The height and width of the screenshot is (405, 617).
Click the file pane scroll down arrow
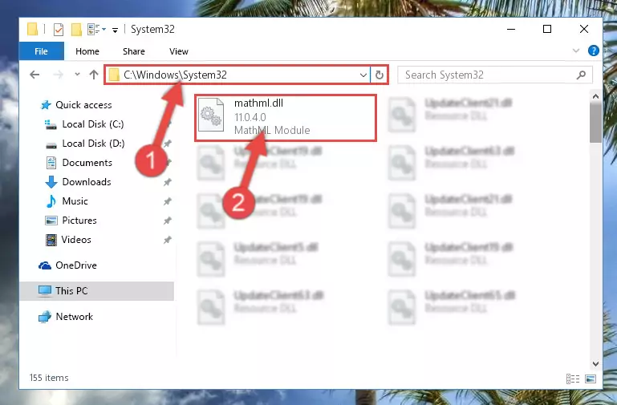pyautogui.click(x=595, y=364)
